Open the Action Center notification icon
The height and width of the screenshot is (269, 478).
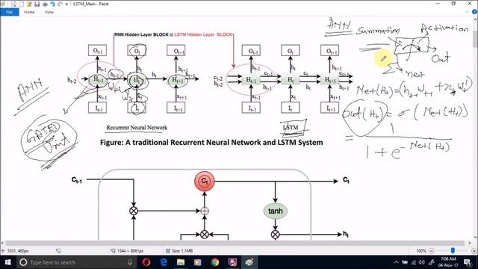[x=468, y=262]
